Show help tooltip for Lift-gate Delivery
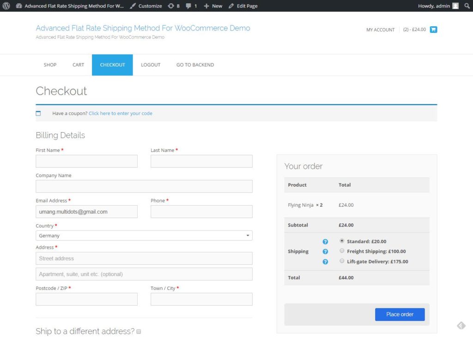Screen dimensions: 473x337 (325, 262)
